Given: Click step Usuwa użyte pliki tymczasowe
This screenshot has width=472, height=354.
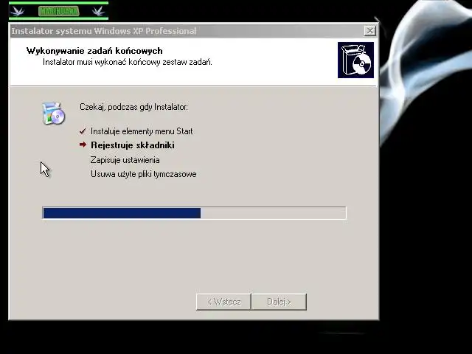Looking at the screenshot, I should (144, 174).
